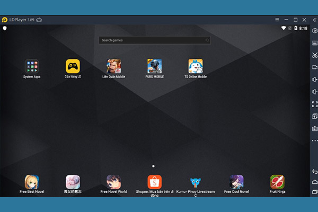Screen dimensions: 318x212
Task: Click the shield icon in status bar
Action: 5,28
